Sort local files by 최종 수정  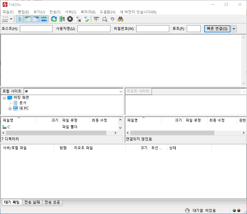pos(104,120)
